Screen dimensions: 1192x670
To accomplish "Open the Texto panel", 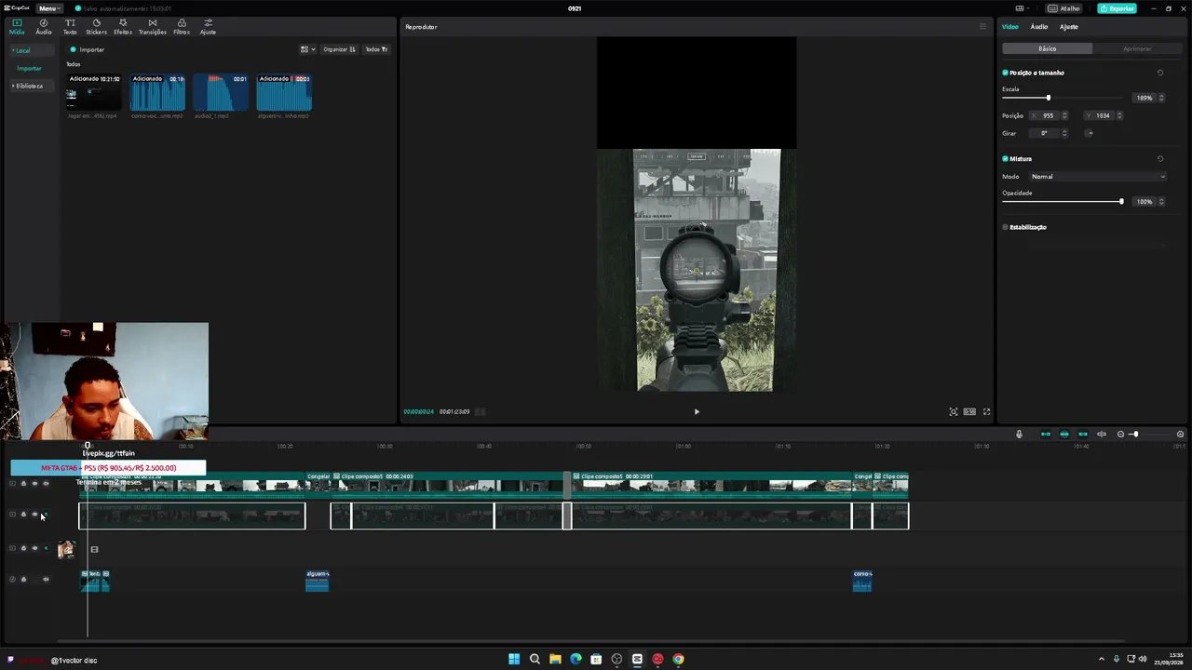I will coord(70,27).
